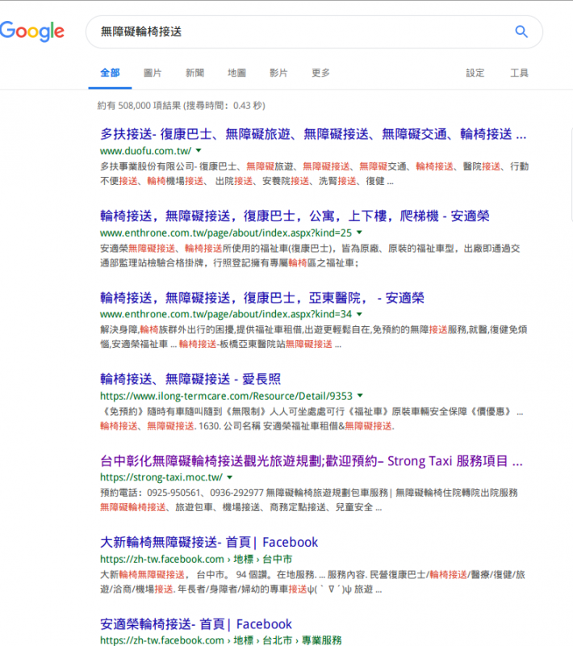Switch to the 新聞 tab
This screenshot has width=573, height=646.
[194, 73]
